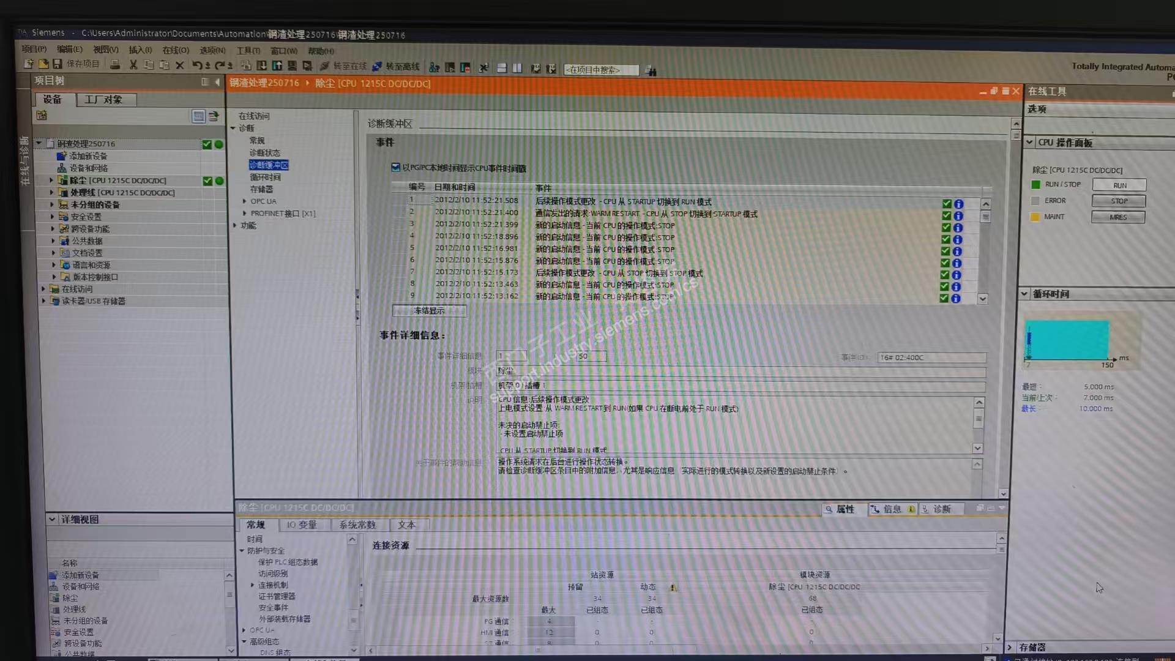Click the Print icon in toolbar

pyautogui.click(x=115, y=65)
